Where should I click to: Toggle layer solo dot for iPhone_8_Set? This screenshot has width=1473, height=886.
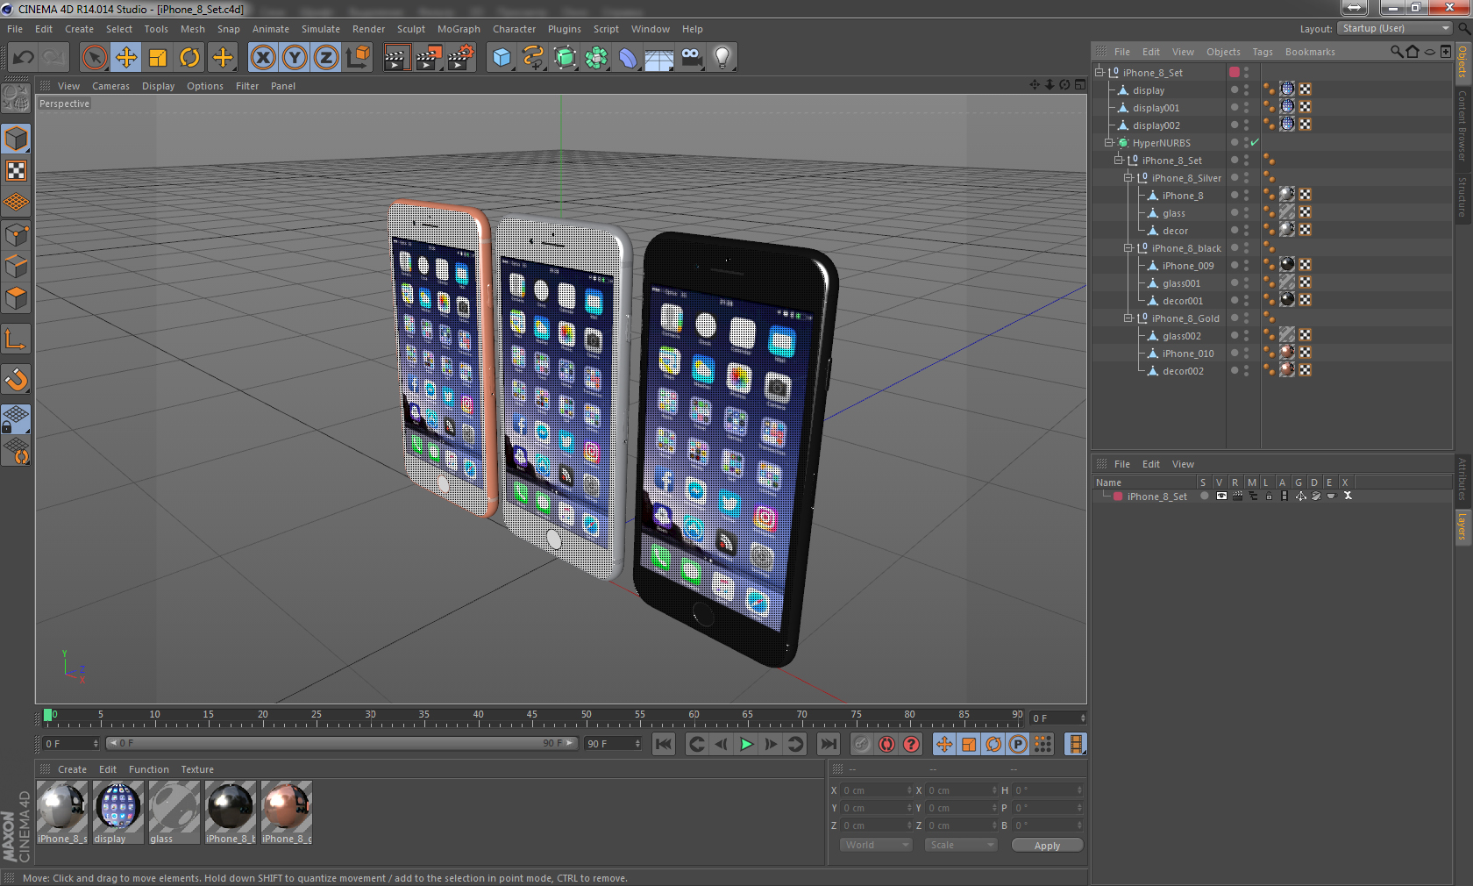1205,496
